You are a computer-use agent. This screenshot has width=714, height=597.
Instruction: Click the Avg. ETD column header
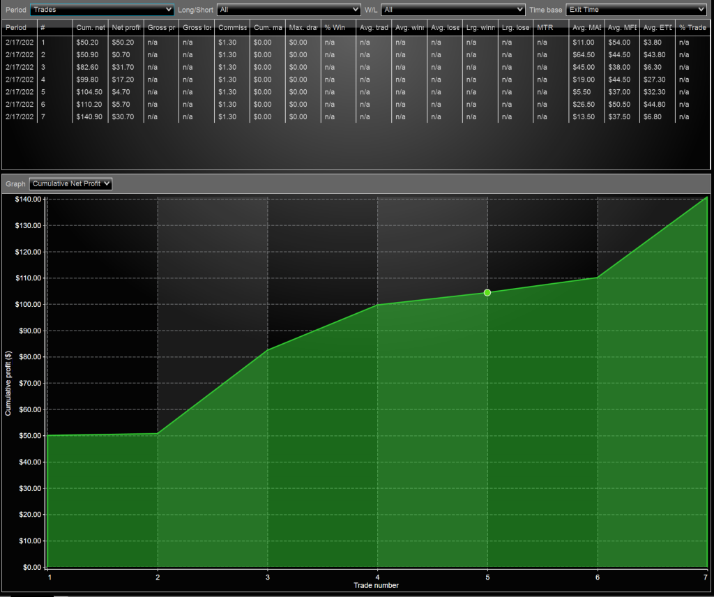click(658, 28)
